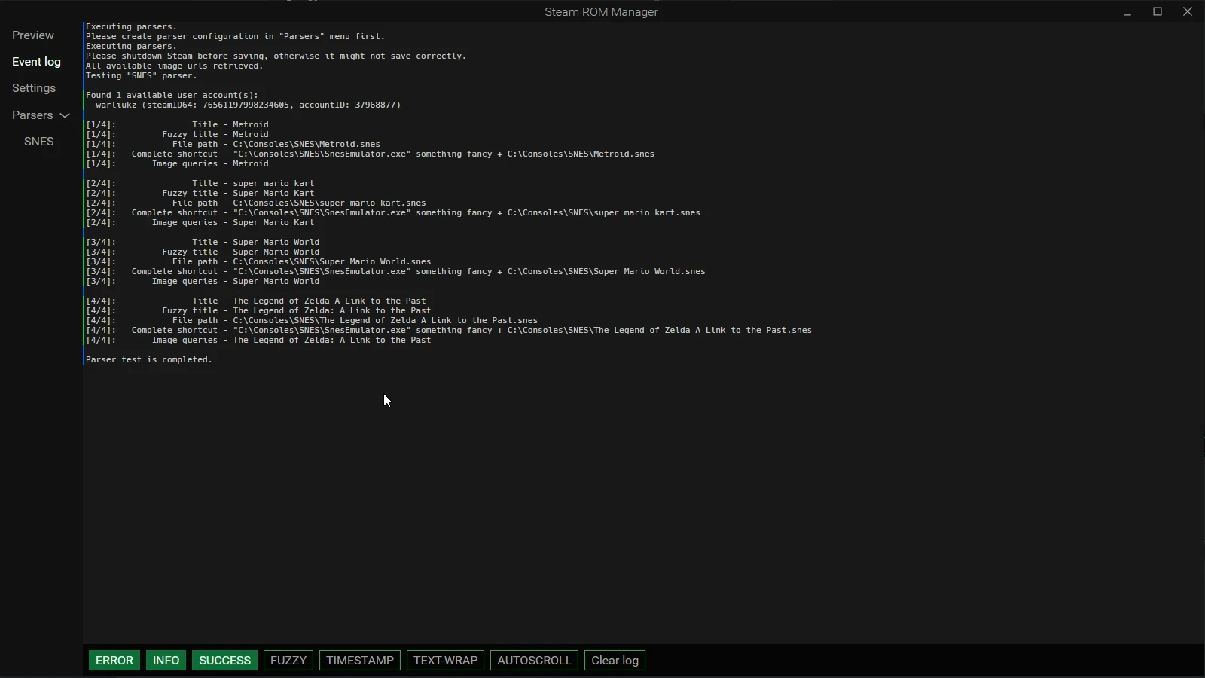
Task: Enable TIMESTAMP display in log
Action: click(360, 661)
